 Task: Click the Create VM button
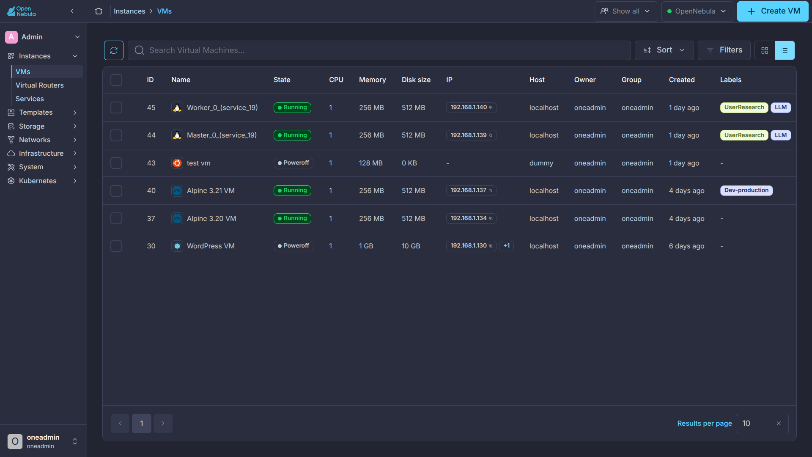click(773, 11)
